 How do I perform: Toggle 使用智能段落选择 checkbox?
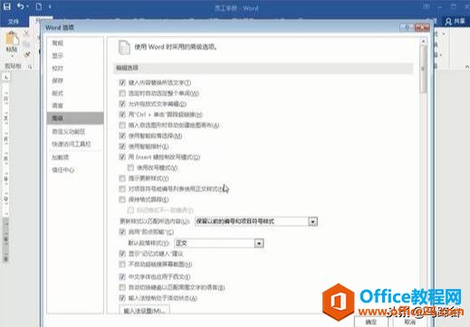[122, 135]
